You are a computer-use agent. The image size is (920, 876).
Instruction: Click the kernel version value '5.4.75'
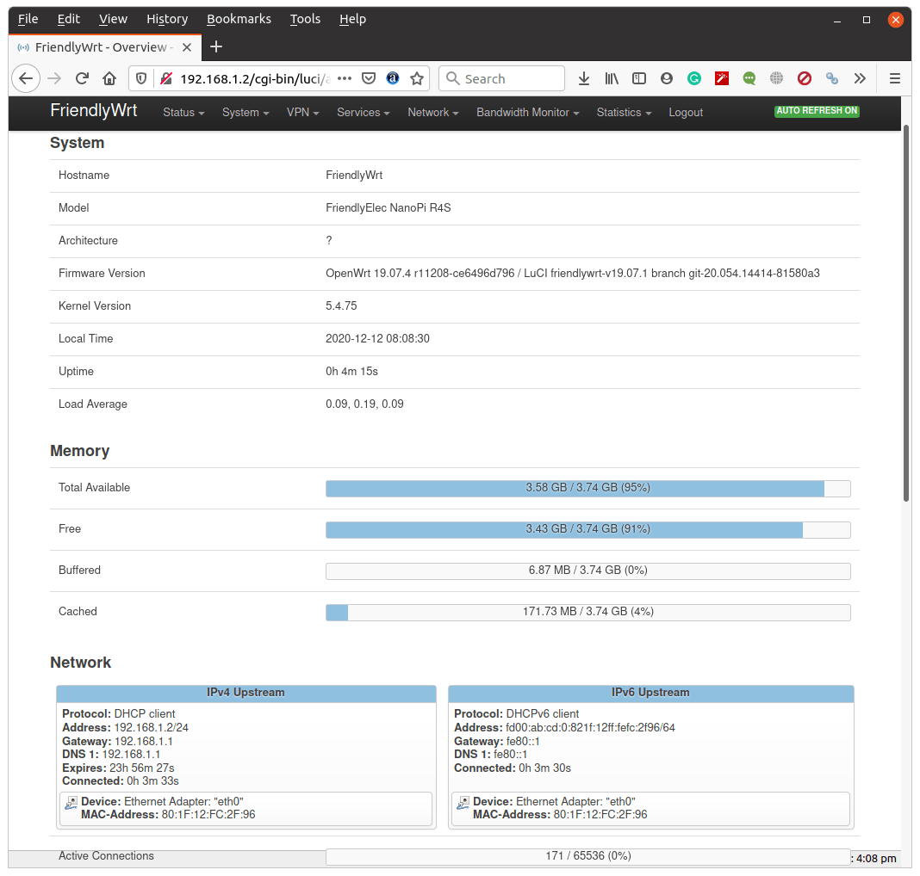341,305
